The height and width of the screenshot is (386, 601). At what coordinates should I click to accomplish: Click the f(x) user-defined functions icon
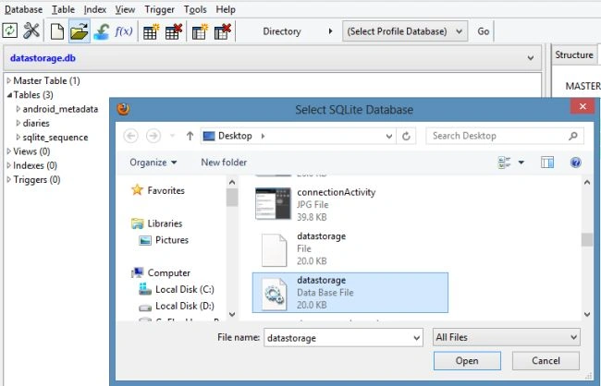123,31
